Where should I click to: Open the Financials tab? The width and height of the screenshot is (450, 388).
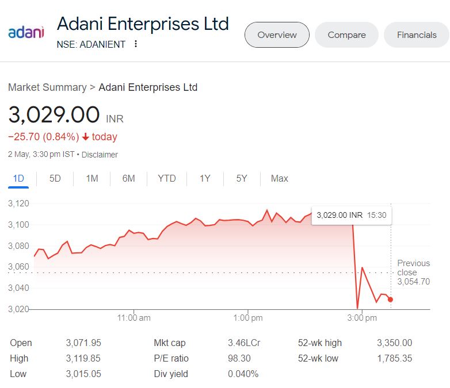coord(417,35)
